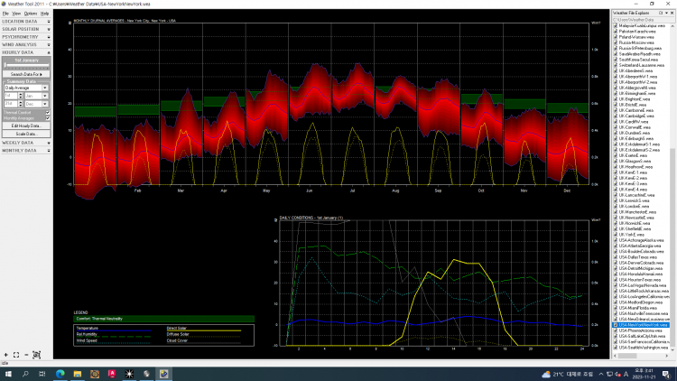Open the View menu

[x=18, y=14]
